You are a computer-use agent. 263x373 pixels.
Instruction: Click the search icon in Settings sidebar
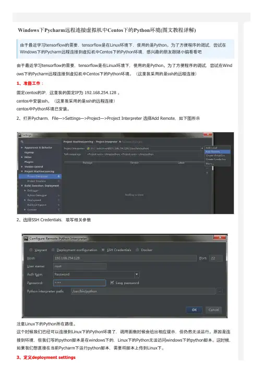pos(22,142)
